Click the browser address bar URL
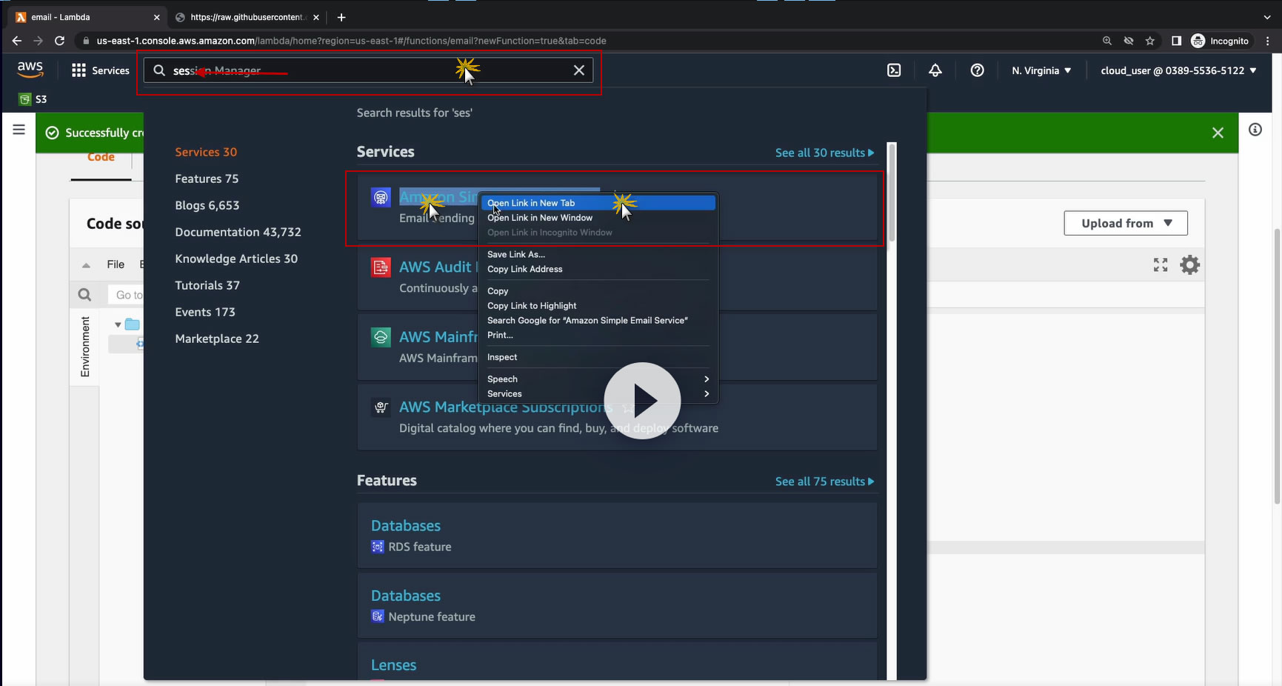This screenshot has width=1282, height=686. pyautogui.click(x=352, y=41)
